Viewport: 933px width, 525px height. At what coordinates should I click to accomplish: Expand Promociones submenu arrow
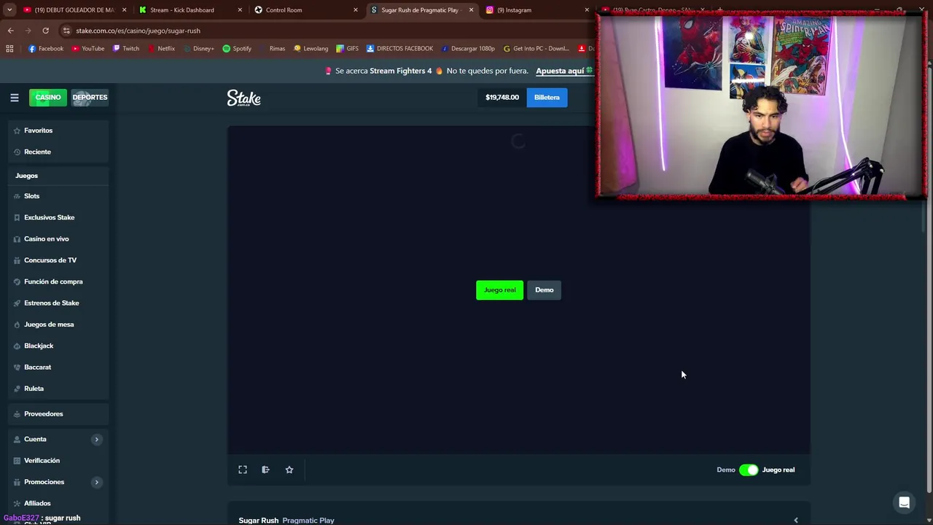(x=96, y=482)
